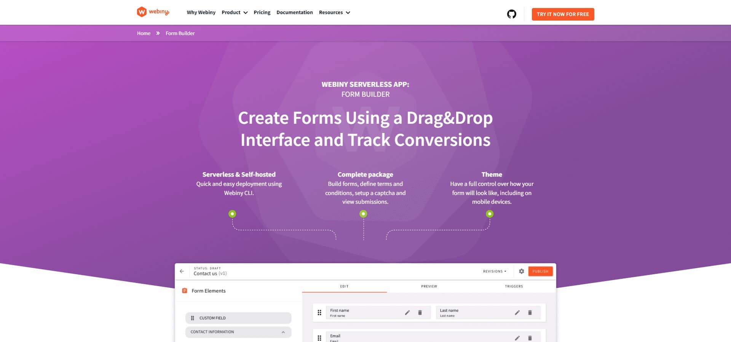Click the Serverless & Self-hosted green marker
This screenshot has width=731, height=342.
232,214
